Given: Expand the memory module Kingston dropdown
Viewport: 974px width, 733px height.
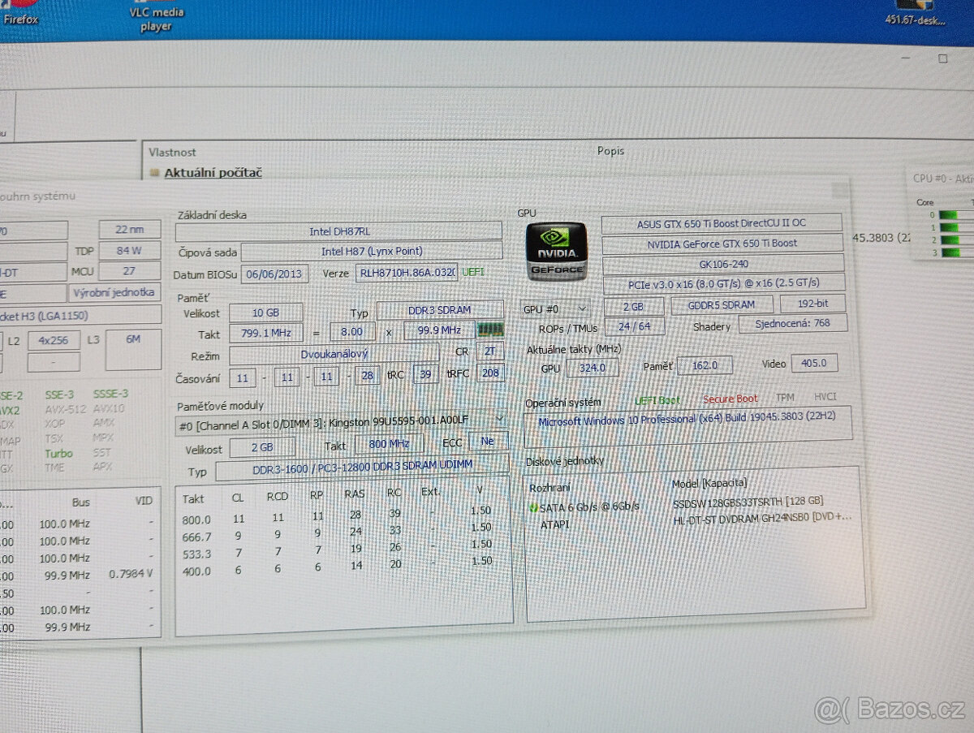Looking at the screenshot, I should [499, 419].
